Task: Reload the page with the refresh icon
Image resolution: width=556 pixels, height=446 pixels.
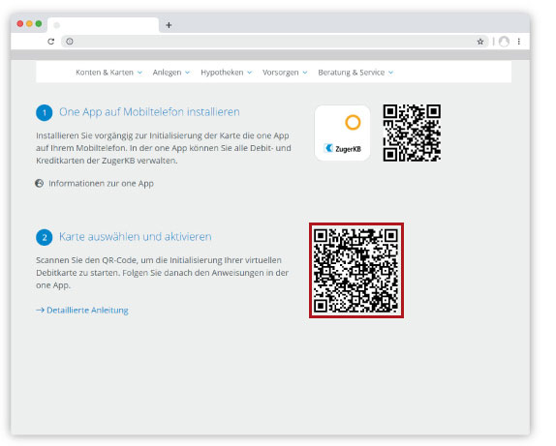Action: click(x=51, y=42)
